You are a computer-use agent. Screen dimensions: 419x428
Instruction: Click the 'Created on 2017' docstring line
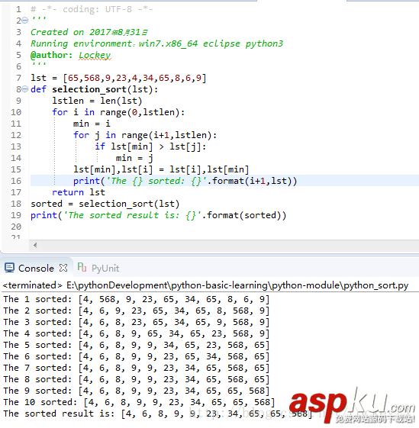[89, 33]
